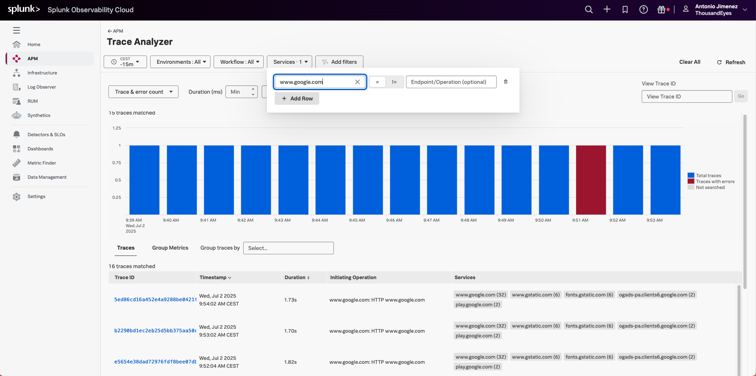Click the Refresh button
The image size is (756, 376).
tap(731, 62)
